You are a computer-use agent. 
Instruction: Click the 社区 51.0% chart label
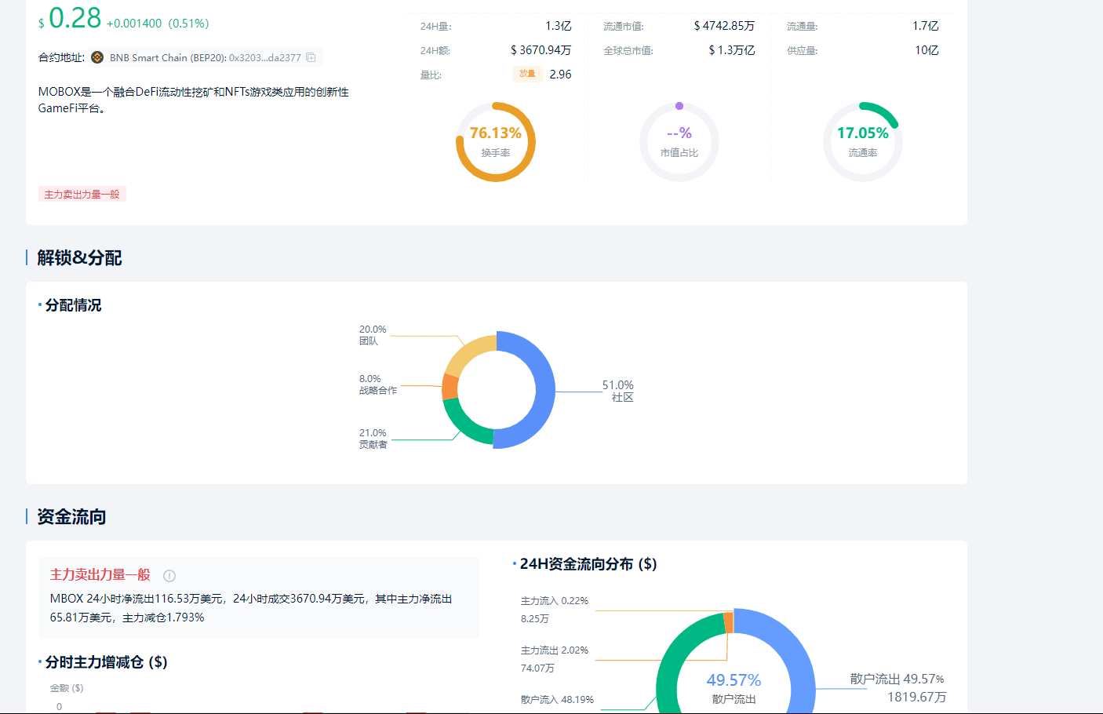pyautogui.click(x=618, y=391)
